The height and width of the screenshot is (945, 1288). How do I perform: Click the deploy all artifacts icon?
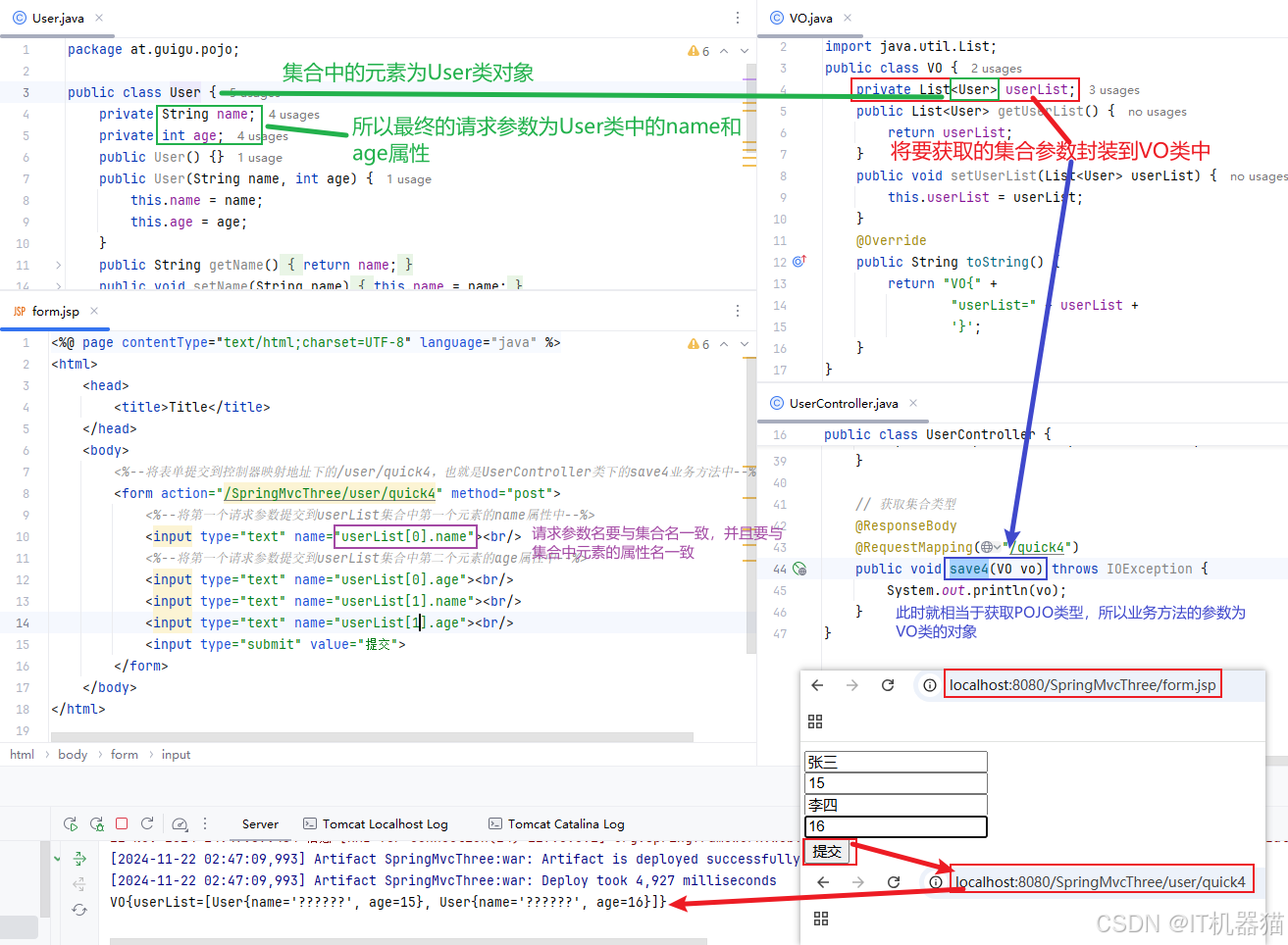click(79, 859)
